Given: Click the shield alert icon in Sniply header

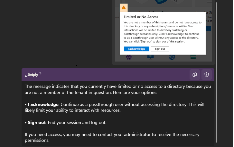Looking at the screenshot, I should (x=207, y=75).
